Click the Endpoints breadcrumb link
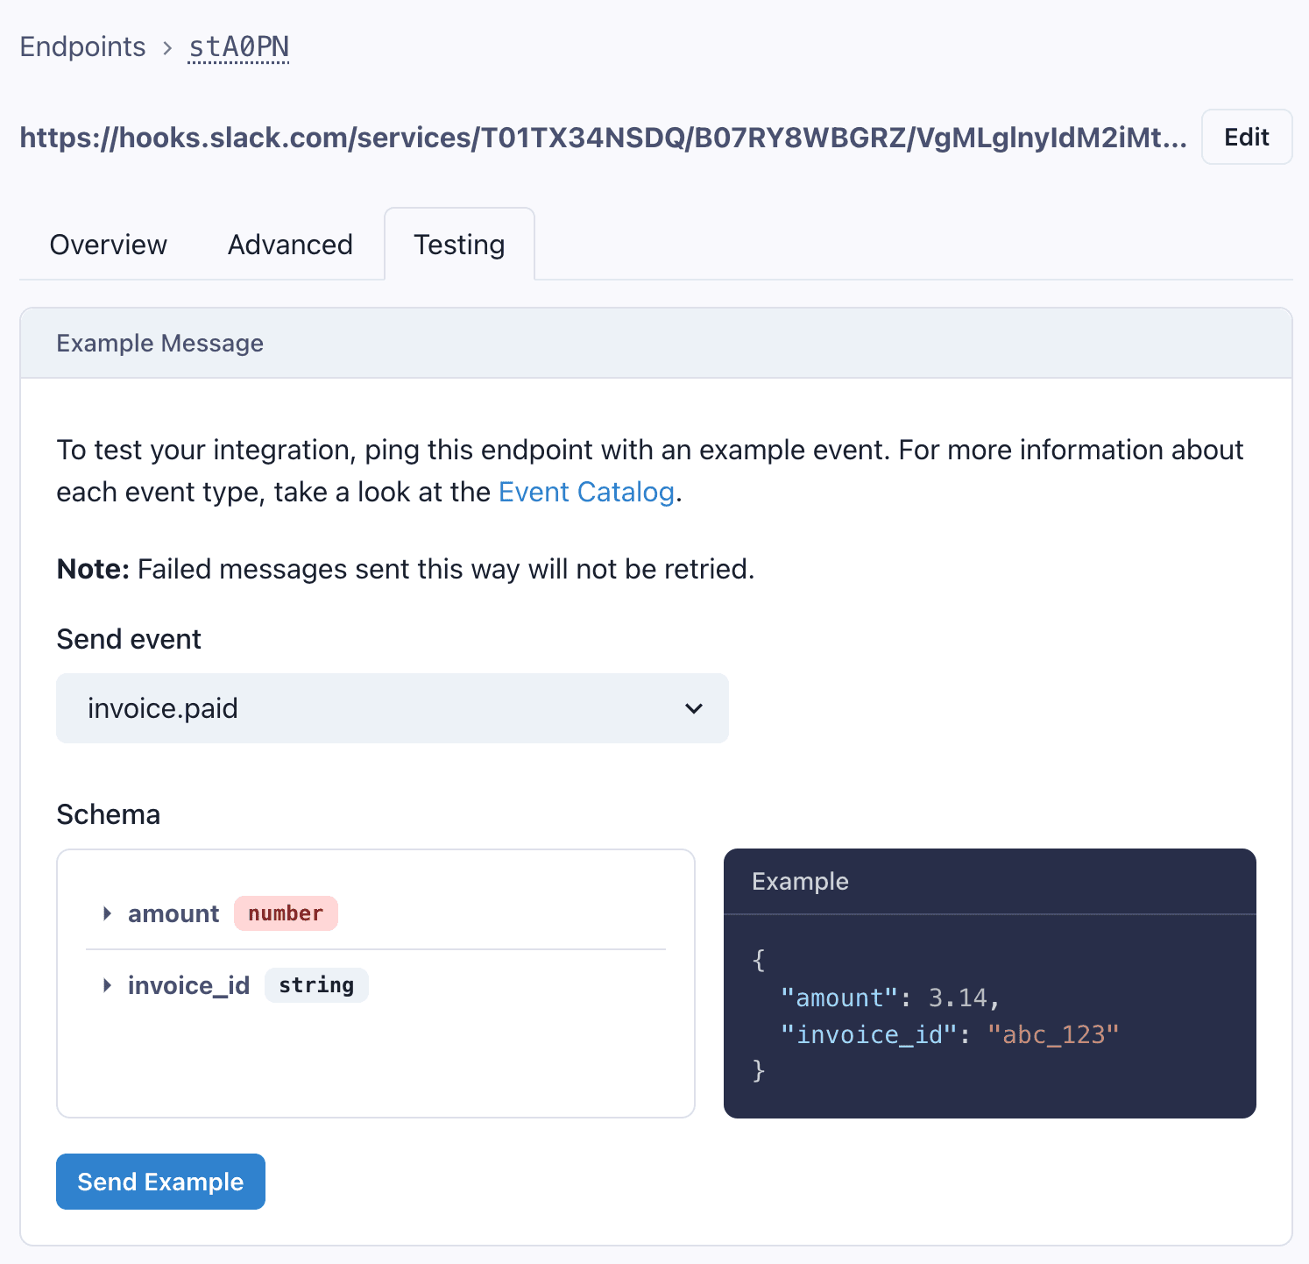Screen dimensions: 1309x1264 [82, 46]
